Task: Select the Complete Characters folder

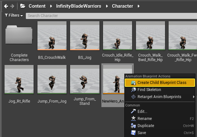Action: (19, 35)
